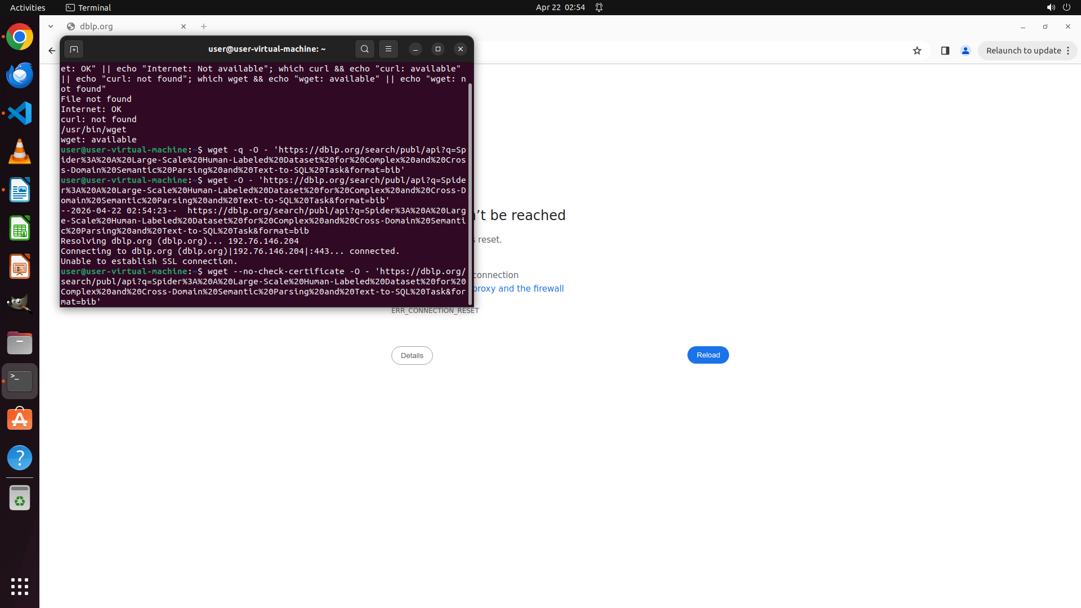Screen dimensions: 1081x608
Task: Launch Visual Studio Code from the dock
Action: pyautogui.click(x=20, y=113)
